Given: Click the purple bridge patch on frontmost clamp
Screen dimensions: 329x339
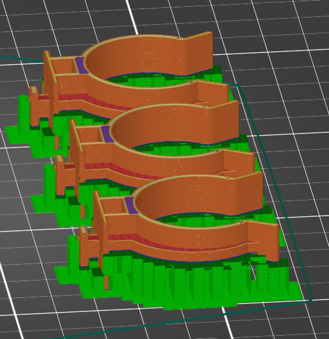Looking at the screenshot, I should [x=130, y=205].
